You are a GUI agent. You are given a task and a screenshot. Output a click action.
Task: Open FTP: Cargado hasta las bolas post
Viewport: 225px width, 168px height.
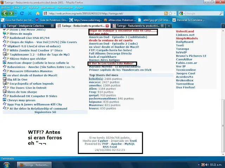pyautogui.click(x=110, y=50)
